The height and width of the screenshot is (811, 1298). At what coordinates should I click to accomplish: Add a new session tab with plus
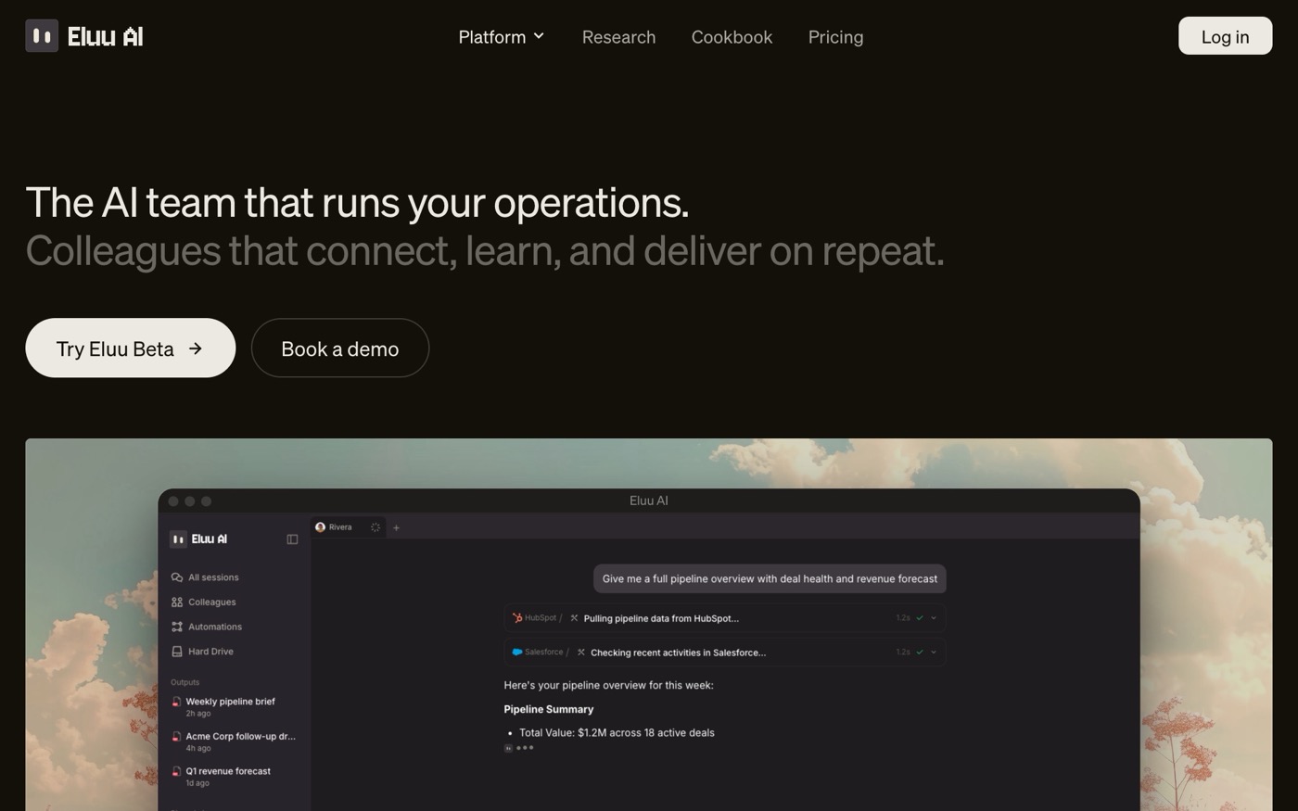(396, 527)
